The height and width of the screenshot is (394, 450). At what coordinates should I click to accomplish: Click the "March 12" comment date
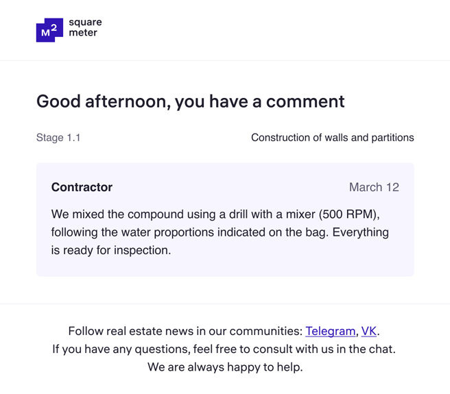coord(374,187)
